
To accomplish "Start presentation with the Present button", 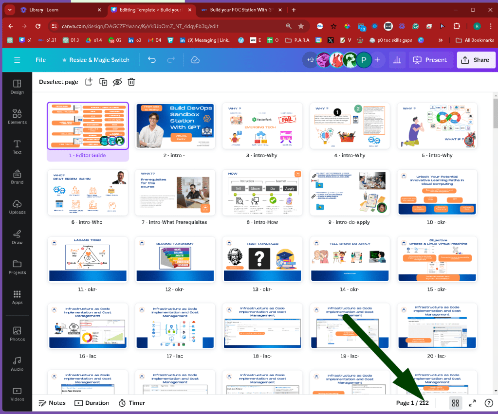I will (430, 60).
